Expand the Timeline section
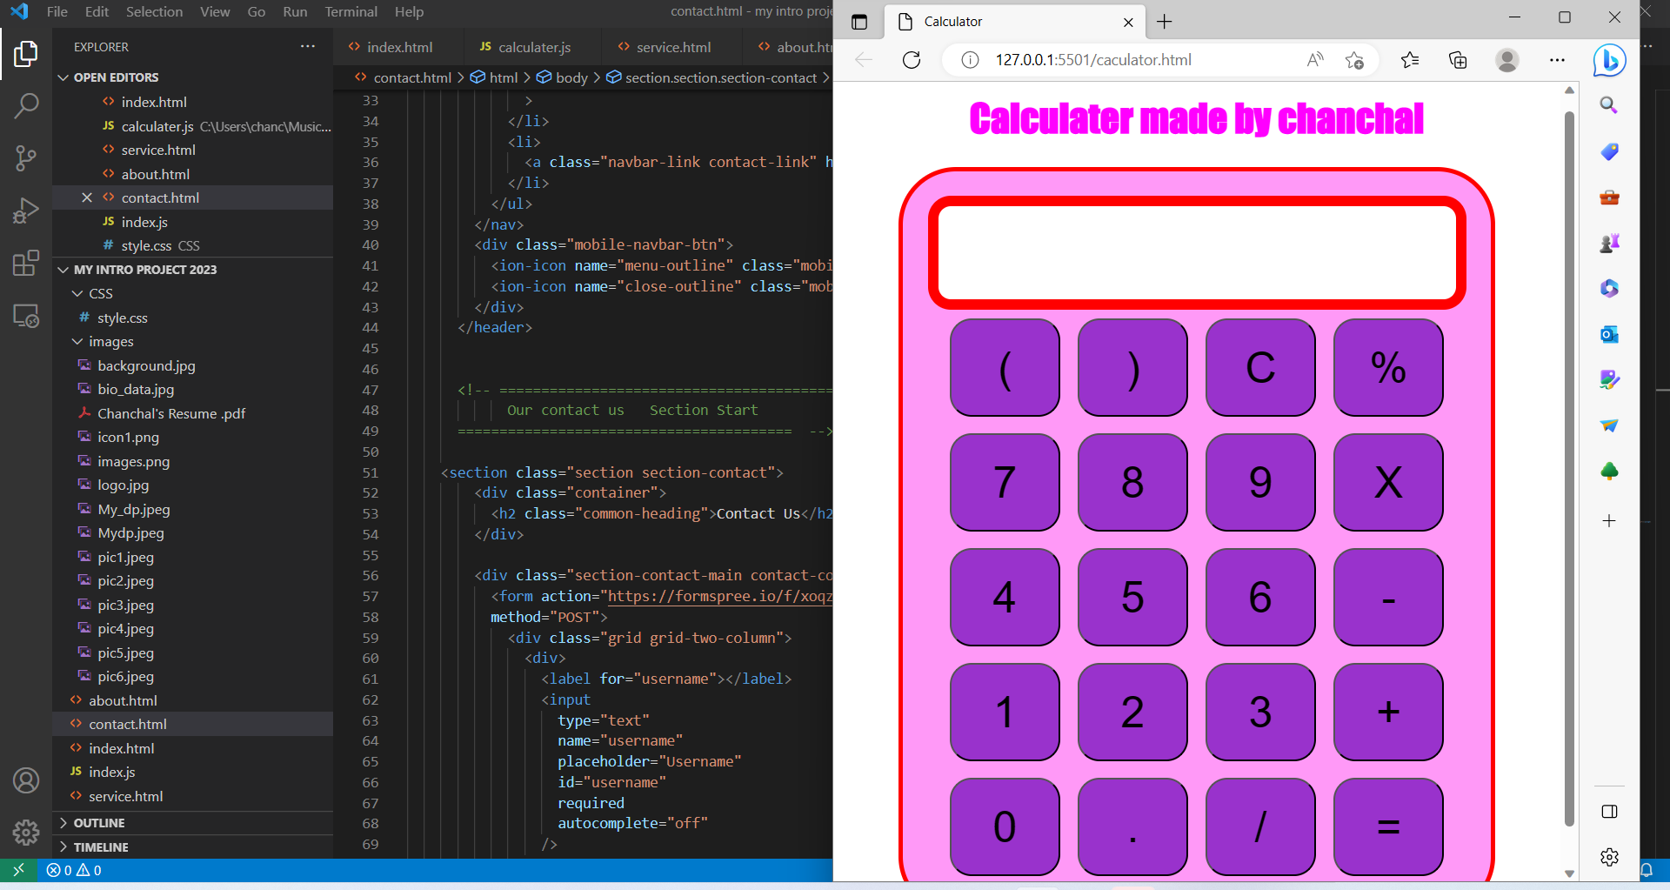 click(101, 847)
